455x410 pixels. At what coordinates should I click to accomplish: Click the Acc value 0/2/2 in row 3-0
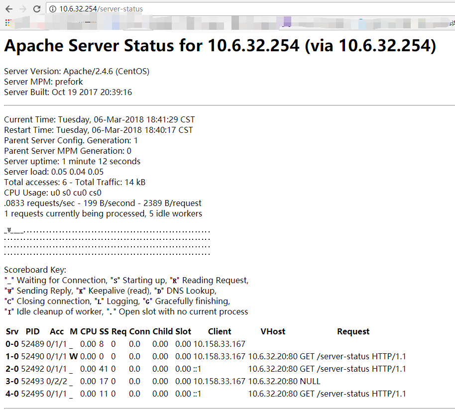[57, 381]
